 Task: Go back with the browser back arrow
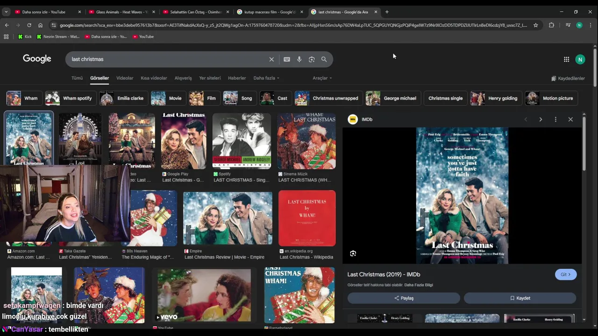click(7, 25)
